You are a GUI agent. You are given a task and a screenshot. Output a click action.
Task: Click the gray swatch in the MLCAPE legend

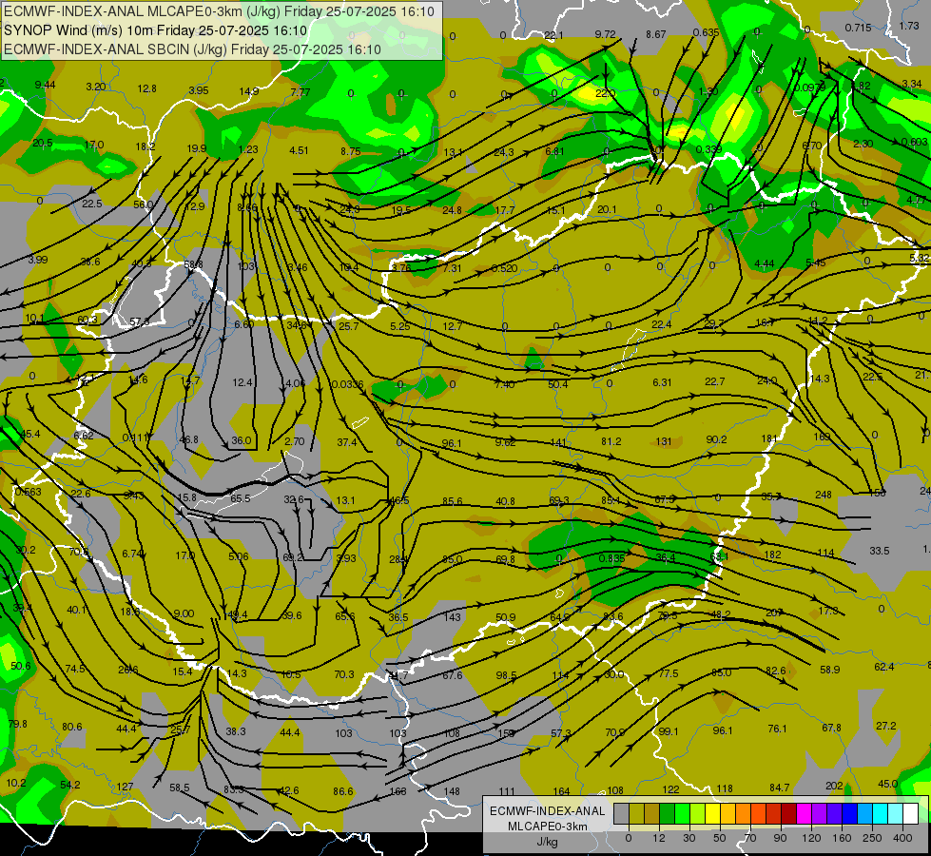coord(621,814)
